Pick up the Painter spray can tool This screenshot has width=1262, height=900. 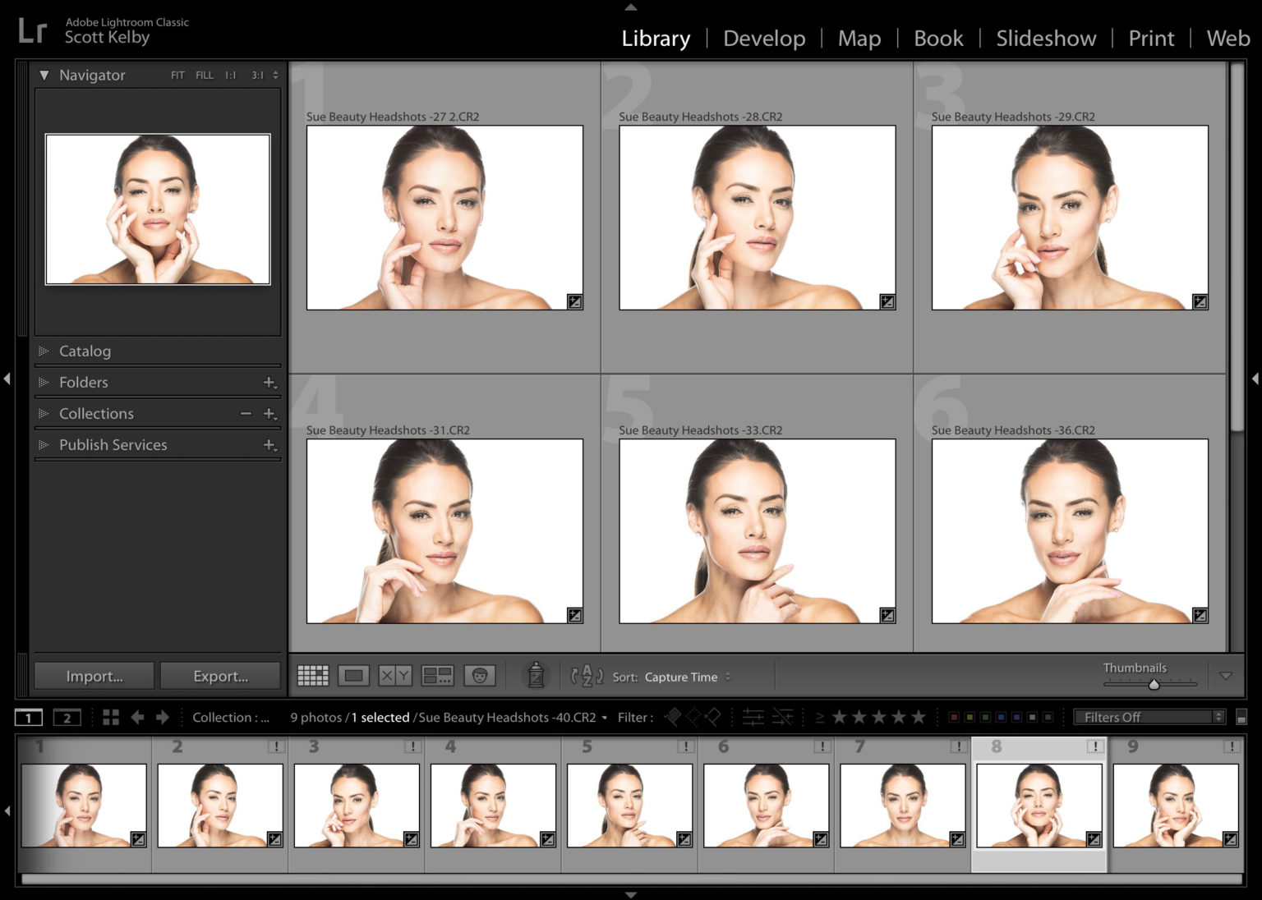pos(535,676)
